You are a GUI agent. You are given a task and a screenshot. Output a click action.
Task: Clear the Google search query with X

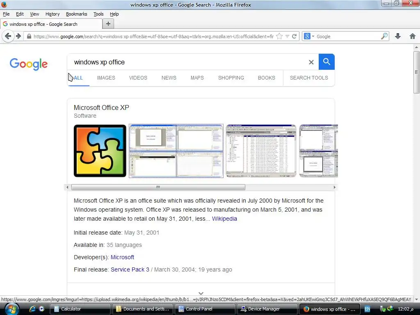click(x=311, y=62)
